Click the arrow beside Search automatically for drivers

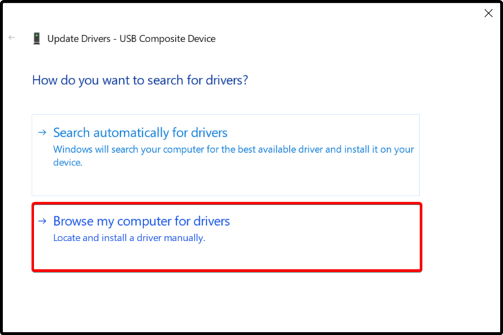point(43,133)
